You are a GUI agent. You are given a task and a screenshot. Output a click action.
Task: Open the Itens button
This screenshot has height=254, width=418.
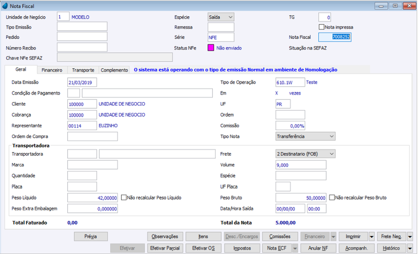click(x=203, y=236)
